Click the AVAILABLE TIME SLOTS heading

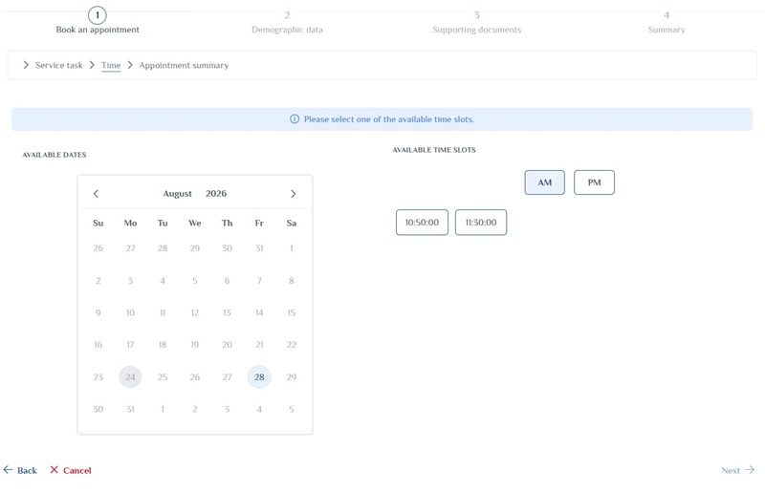click(x=434, y=150)
